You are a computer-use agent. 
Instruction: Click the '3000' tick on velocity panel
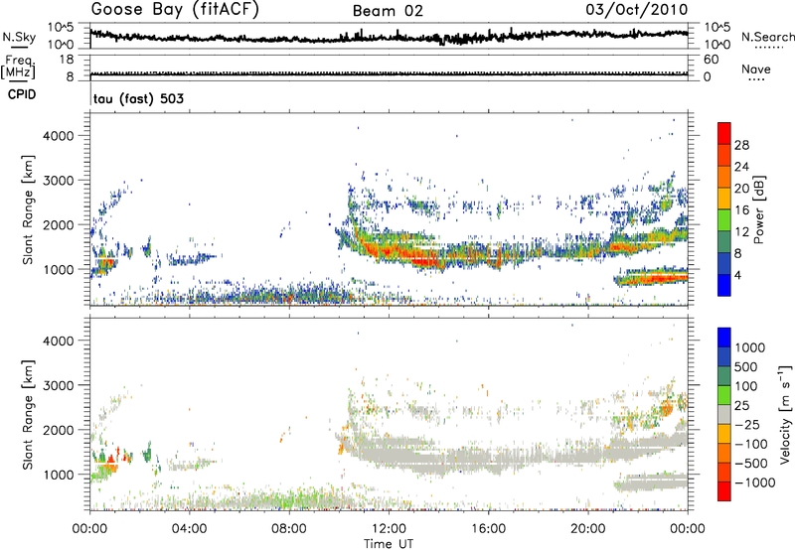point(59,385)
